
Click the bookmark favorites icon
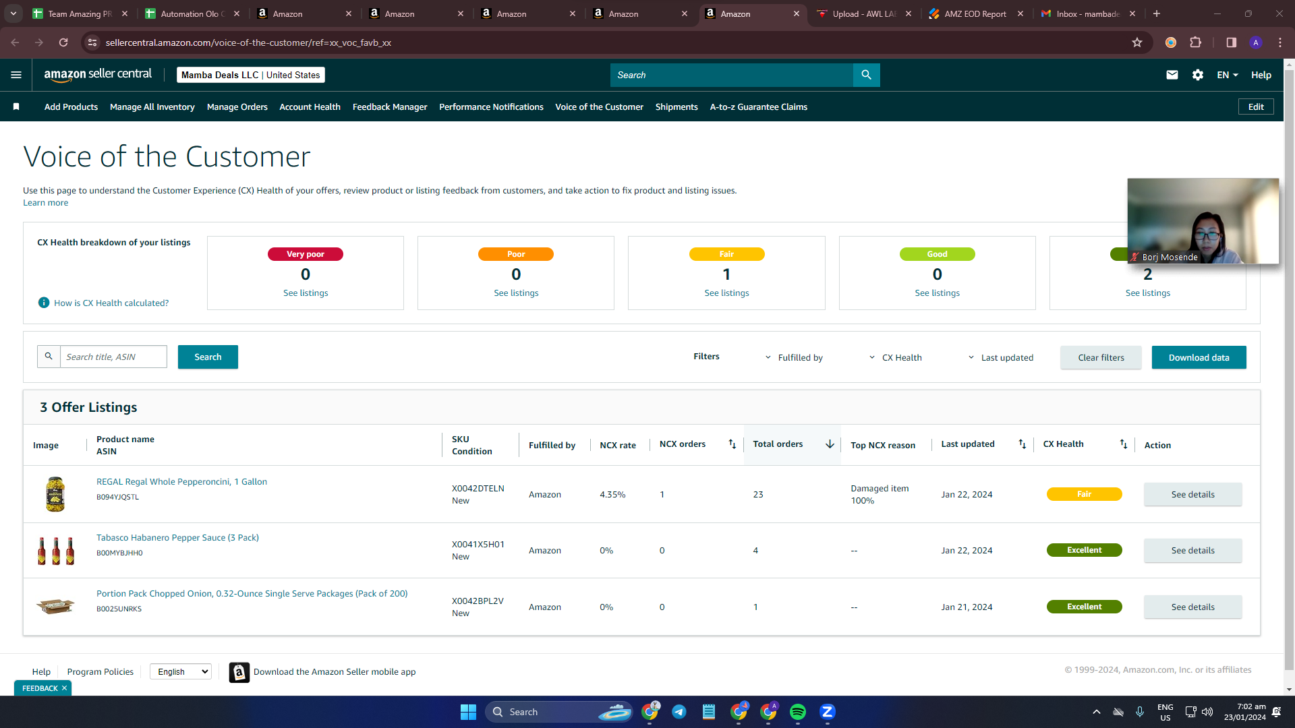[x=16, y=107]
